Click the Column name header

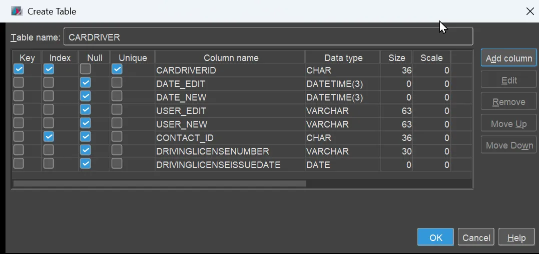(x=230, y=57)
